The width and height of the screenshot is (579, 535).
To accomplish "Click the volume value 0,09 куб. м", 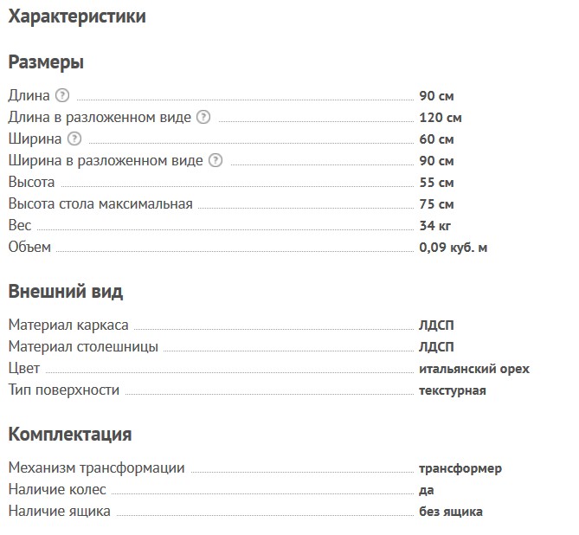I will point(454,248).
